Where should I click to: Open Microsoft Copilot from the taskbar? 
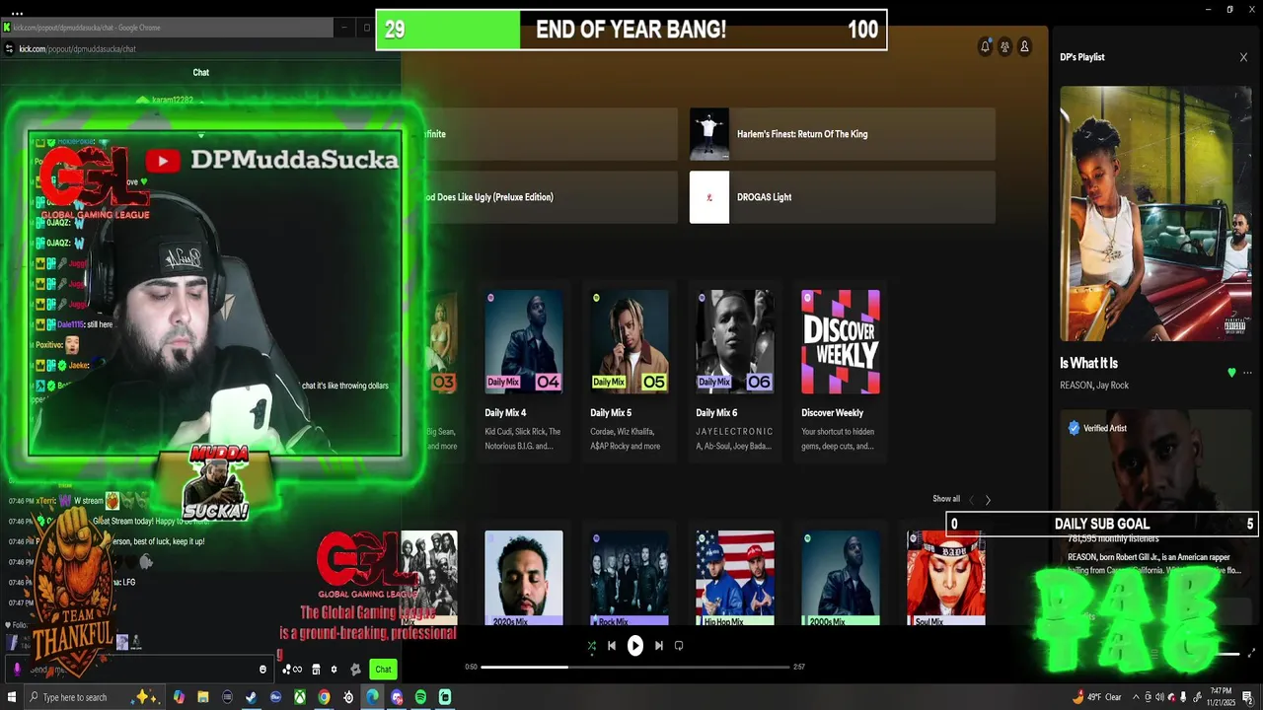coord(179,697)
